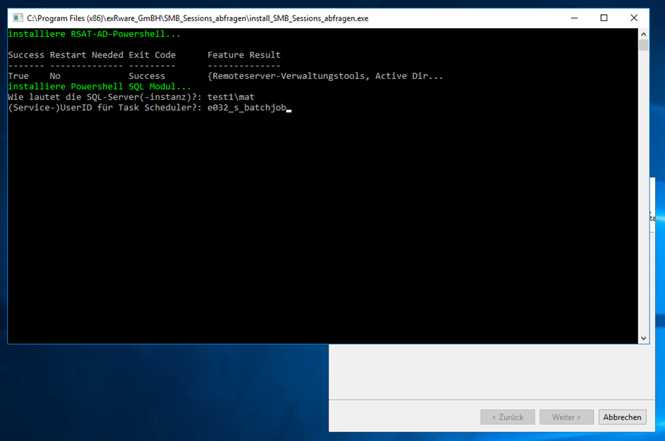Click the Remoteserver-Verwaltungstools result text
665x441 pixels.
pyautogui.click(x=325, y=76)
